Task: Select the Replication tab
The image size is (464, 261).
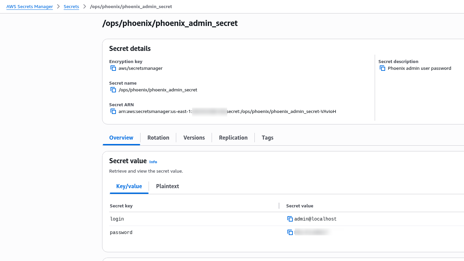Action: coord(233,138)
